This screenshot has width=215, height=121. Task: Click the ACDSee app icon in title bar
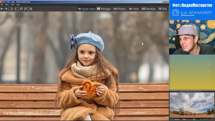1,2
